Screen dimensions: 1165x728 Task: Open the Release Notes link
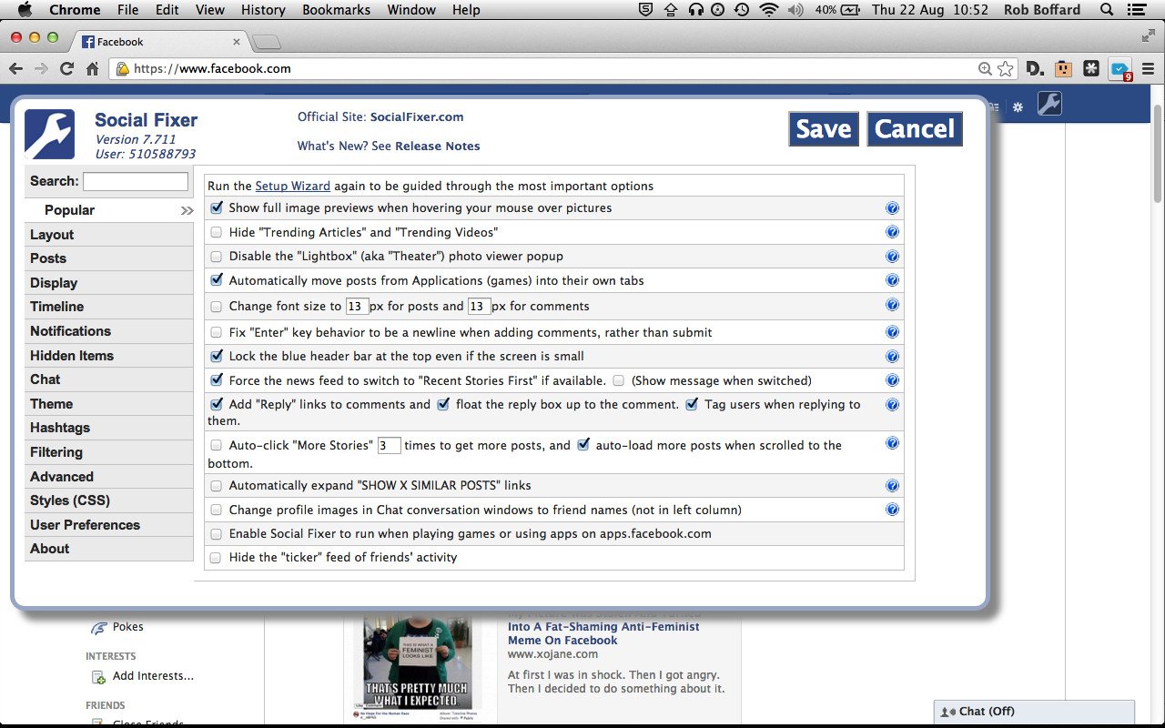pos(437,146)
